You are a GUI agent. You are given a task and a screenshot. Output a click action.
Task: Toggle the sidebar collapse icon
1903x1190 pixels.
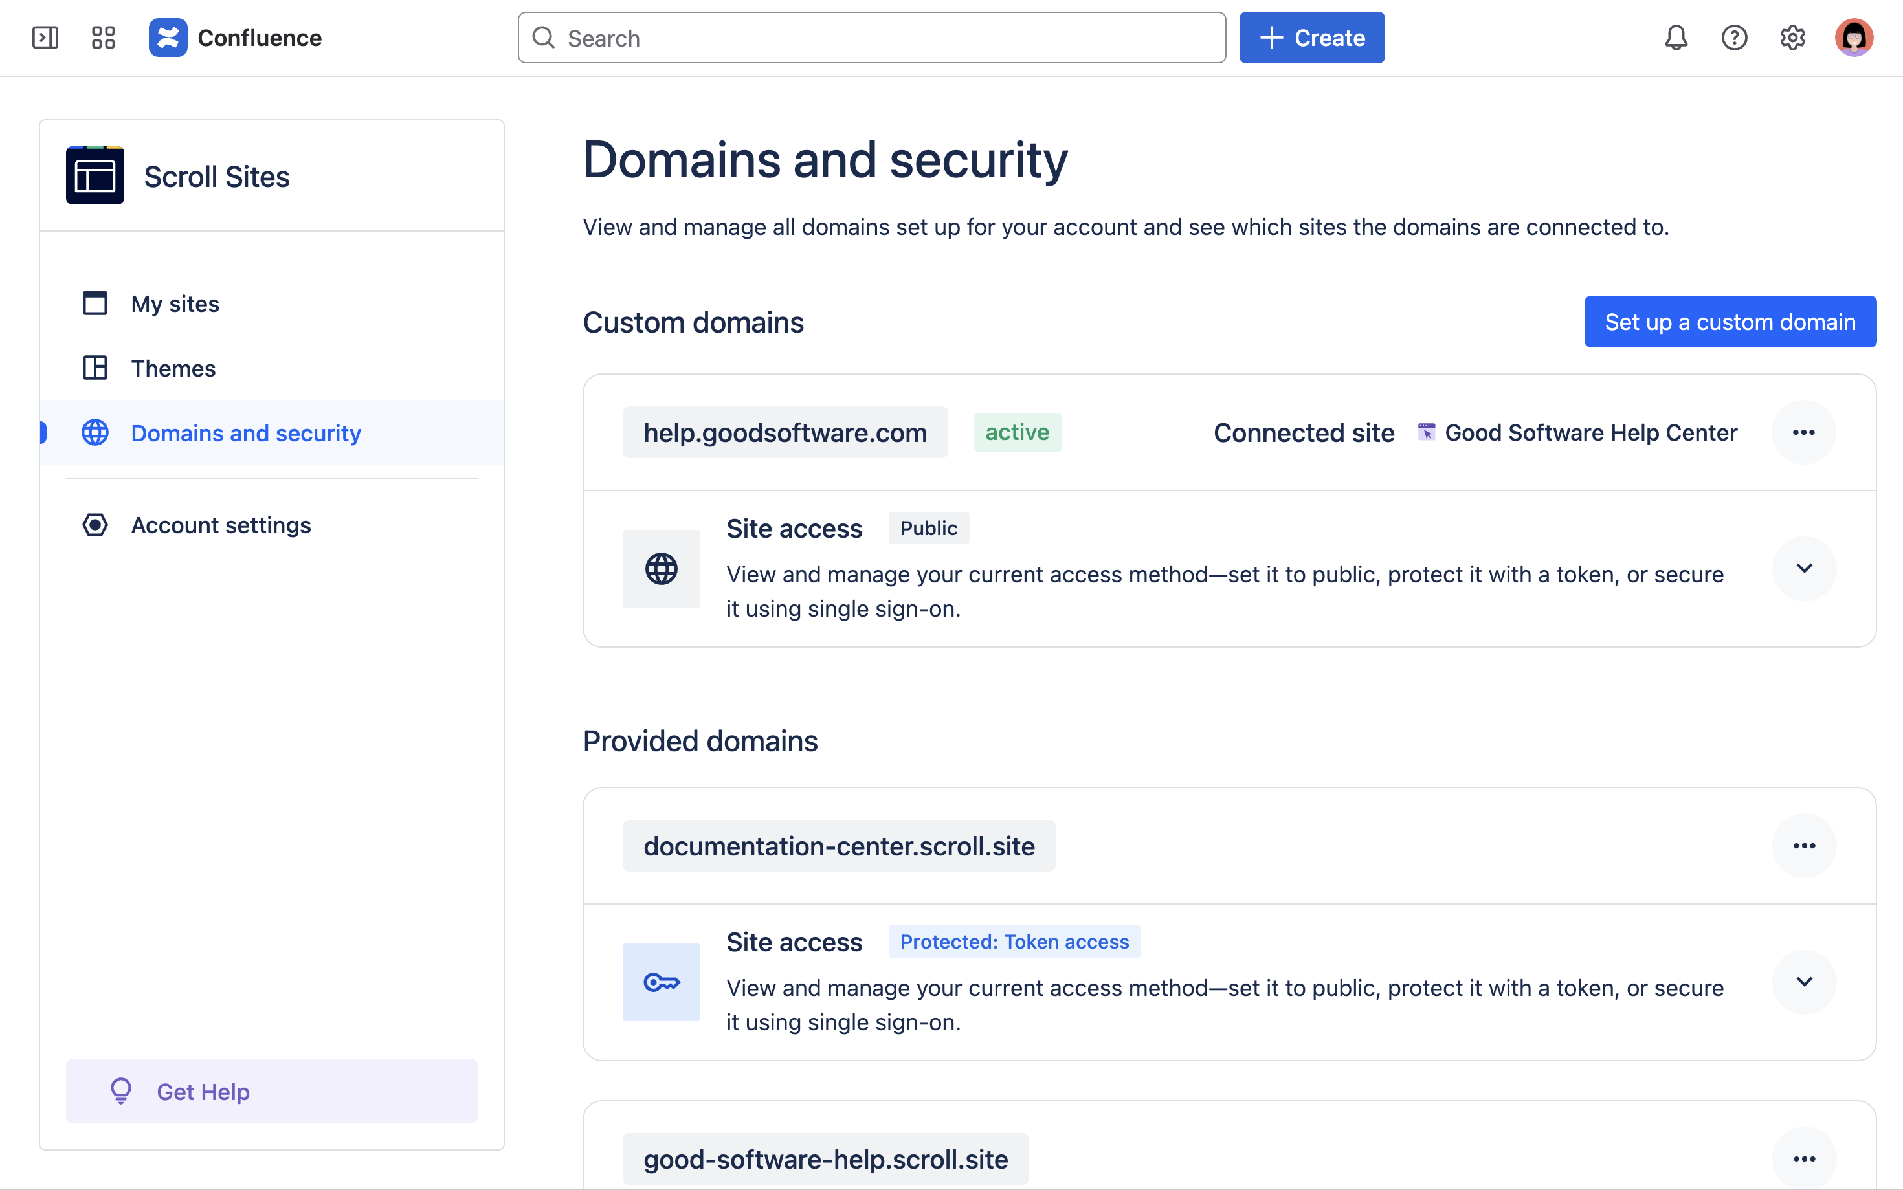(45, 38)
